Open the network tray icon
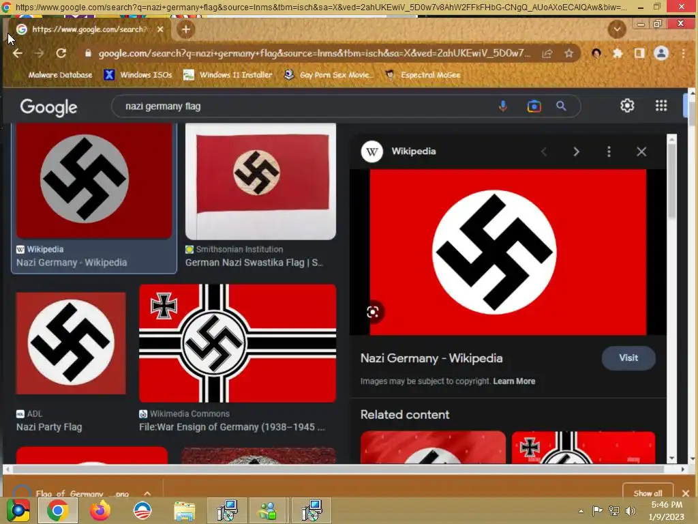Image resolution: width=698 pixels, height=524 pixels. pyautogui.click(x=614, y=511)
